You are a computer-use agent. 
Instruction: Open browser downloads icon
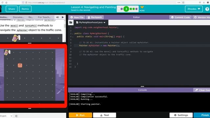pyautogui.click(x=204, y=3)
